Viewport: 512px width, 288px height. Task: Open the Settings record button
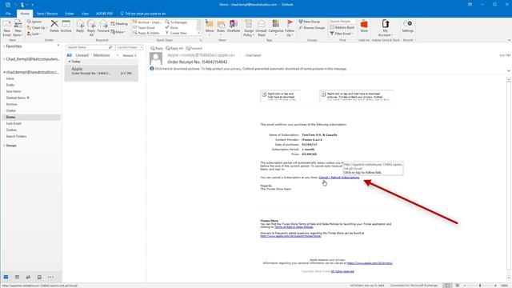point(407,26)
